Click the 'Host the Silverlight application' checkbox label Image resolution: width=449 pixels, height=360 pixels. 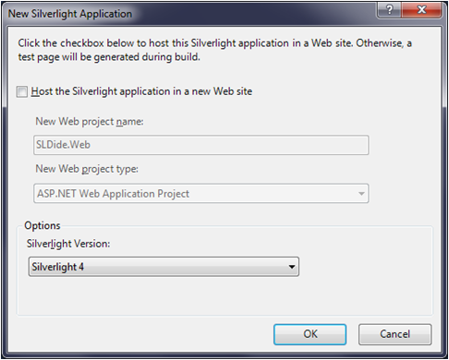click(141, 91)
